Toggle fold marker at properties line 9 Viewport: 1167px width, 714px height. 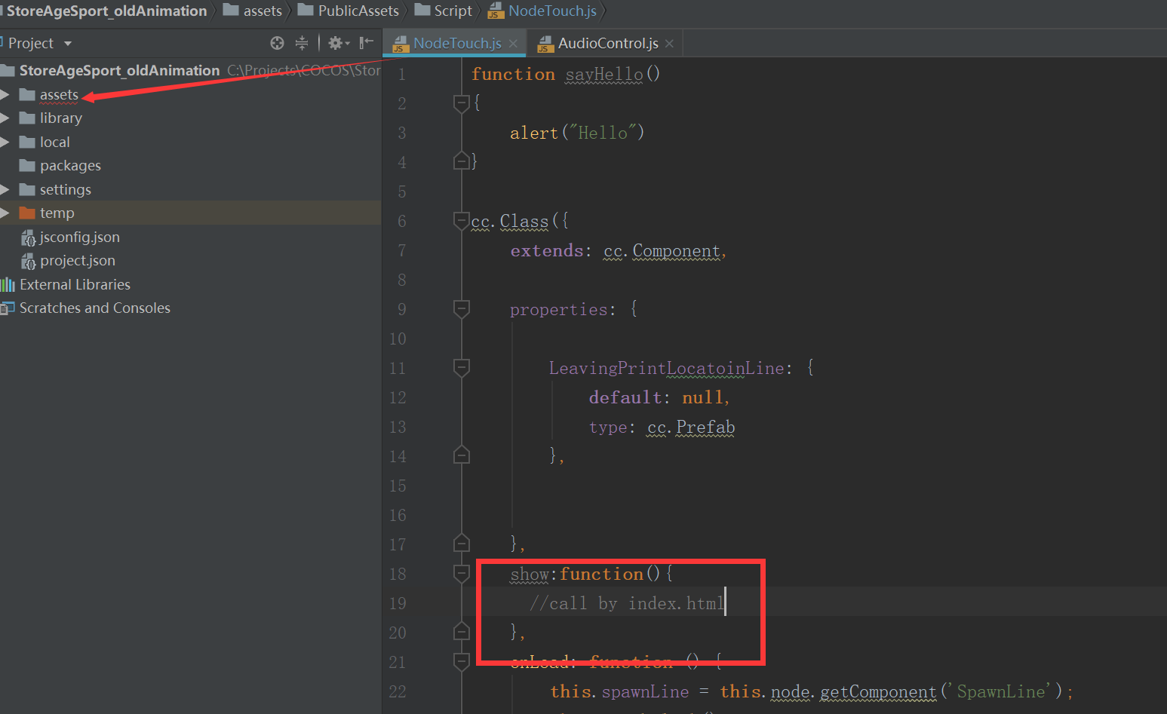point(461,308)
